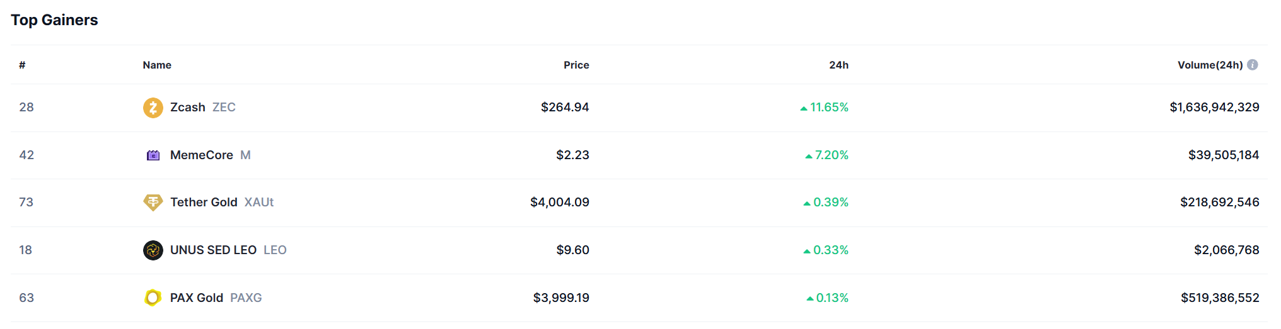Sort by the rank # column header
1281x329 pixels.
tap(22, 65)
